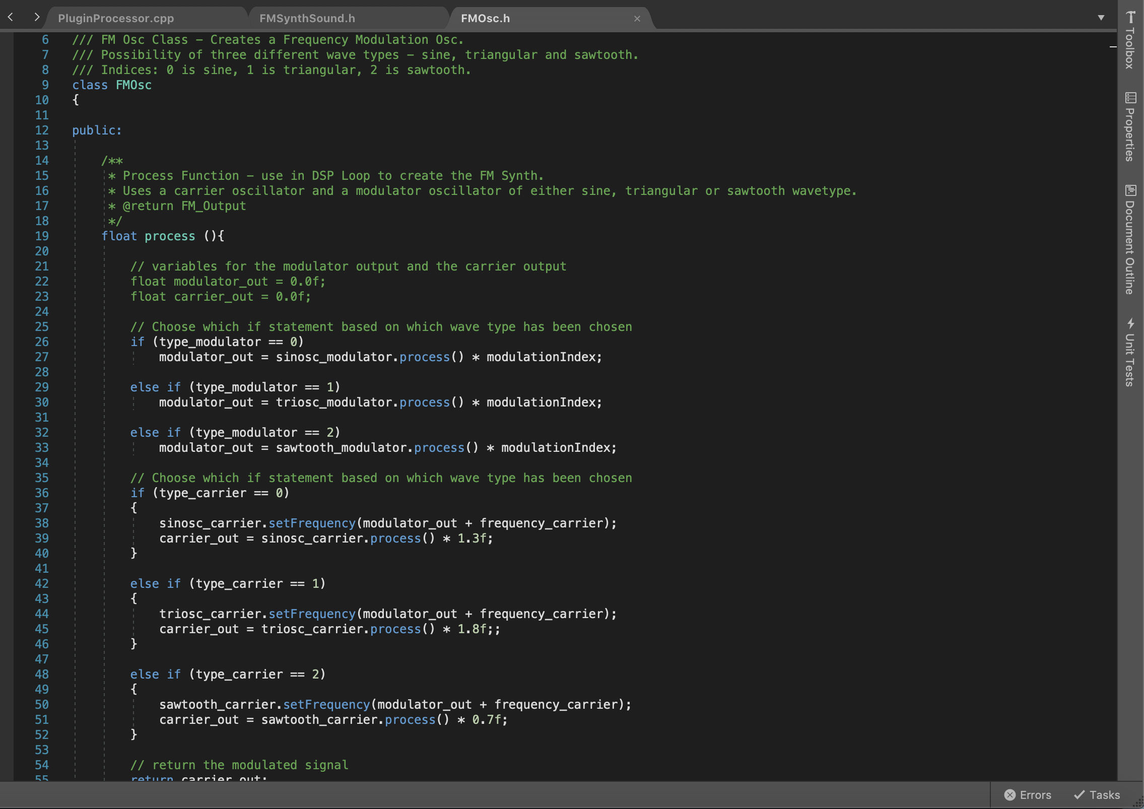Click the editor overview scrollbar marker
Viewport: 1144px width, 809px height.
[1113, 47]
